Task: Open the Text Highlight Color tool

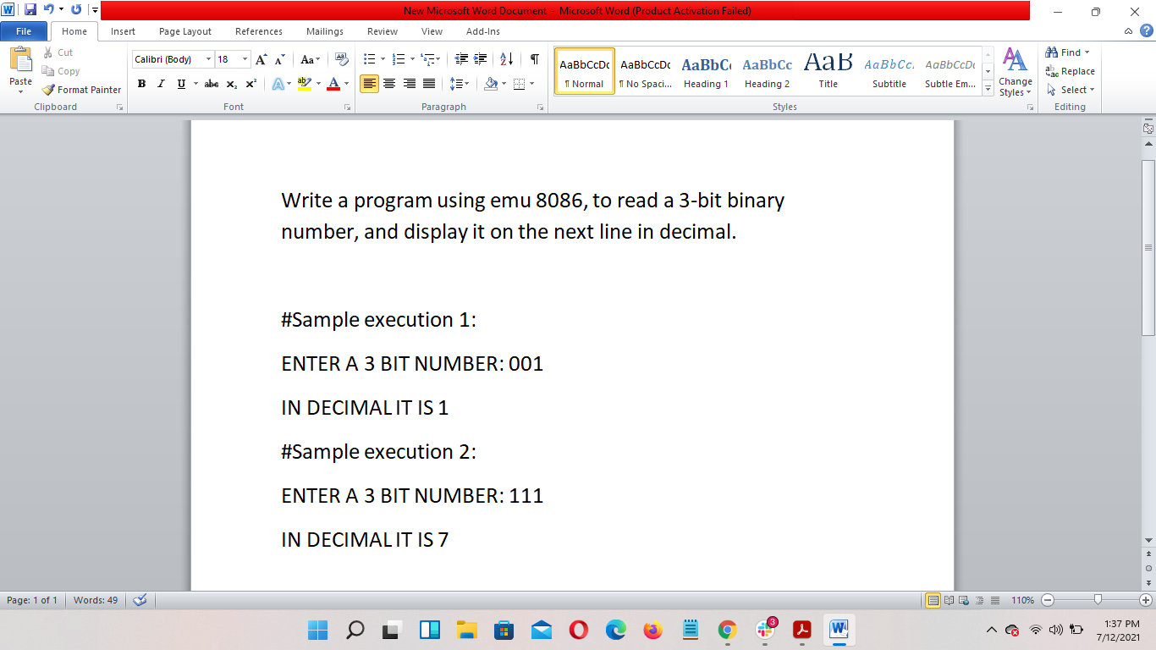Action: point(306,84)
